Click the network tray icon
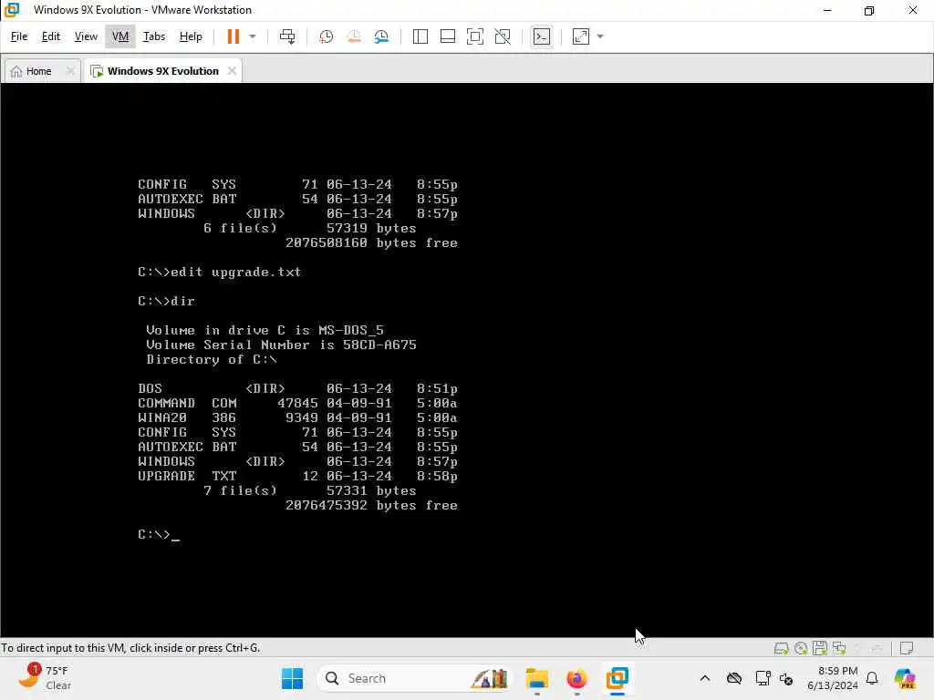 tap(763, 678)
